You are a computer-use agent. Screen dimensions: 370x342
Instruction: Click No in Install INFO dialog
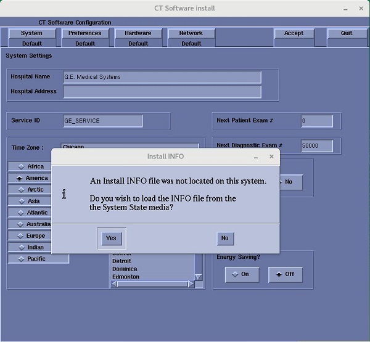click(224, 238)
